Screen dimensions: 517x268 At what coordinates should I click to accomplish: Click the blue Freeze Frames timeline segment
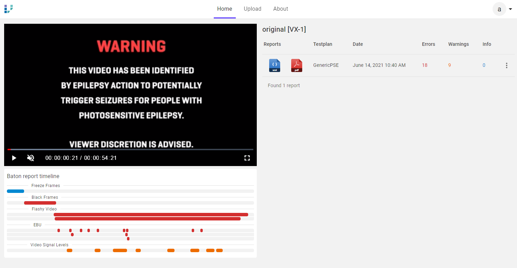tap(15, 191)
